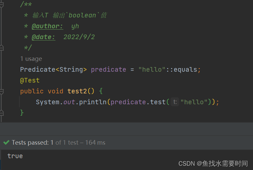Collapse the test2 method using its fold marker
The image size is (253, 170).
[1, 91]
